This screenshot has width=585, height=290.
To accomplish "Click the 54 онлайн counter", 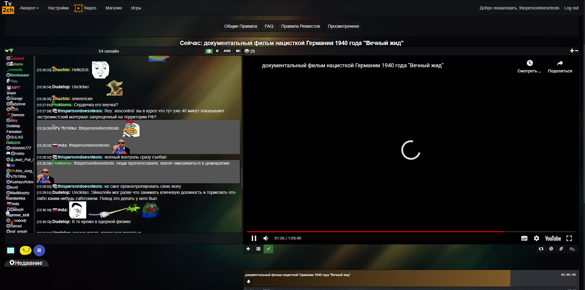I will (108, 51).
